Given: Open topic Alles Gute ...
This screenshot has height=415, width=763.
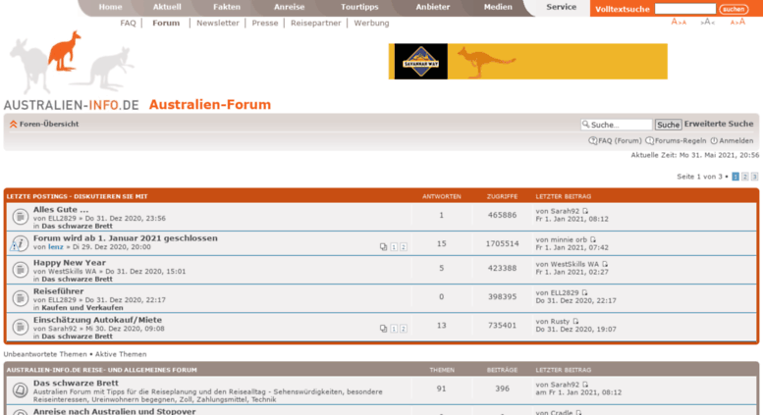Looking at the screenshot, I should (x=61, y=209).
